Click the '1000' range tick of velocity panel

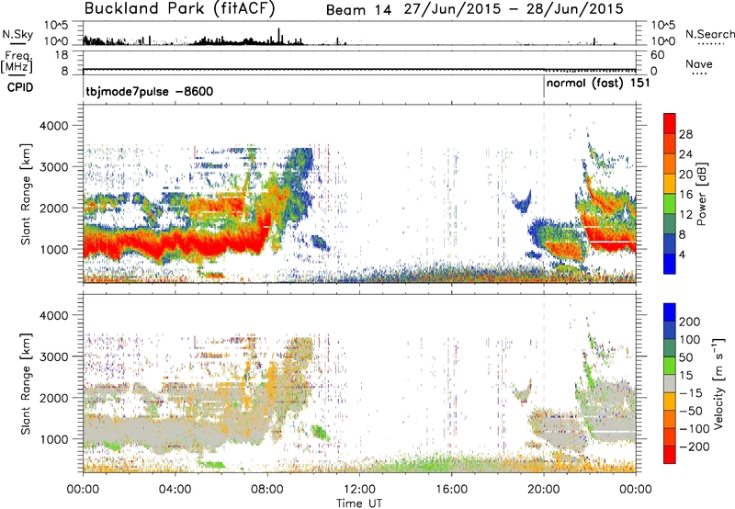[x=53, y=438]
